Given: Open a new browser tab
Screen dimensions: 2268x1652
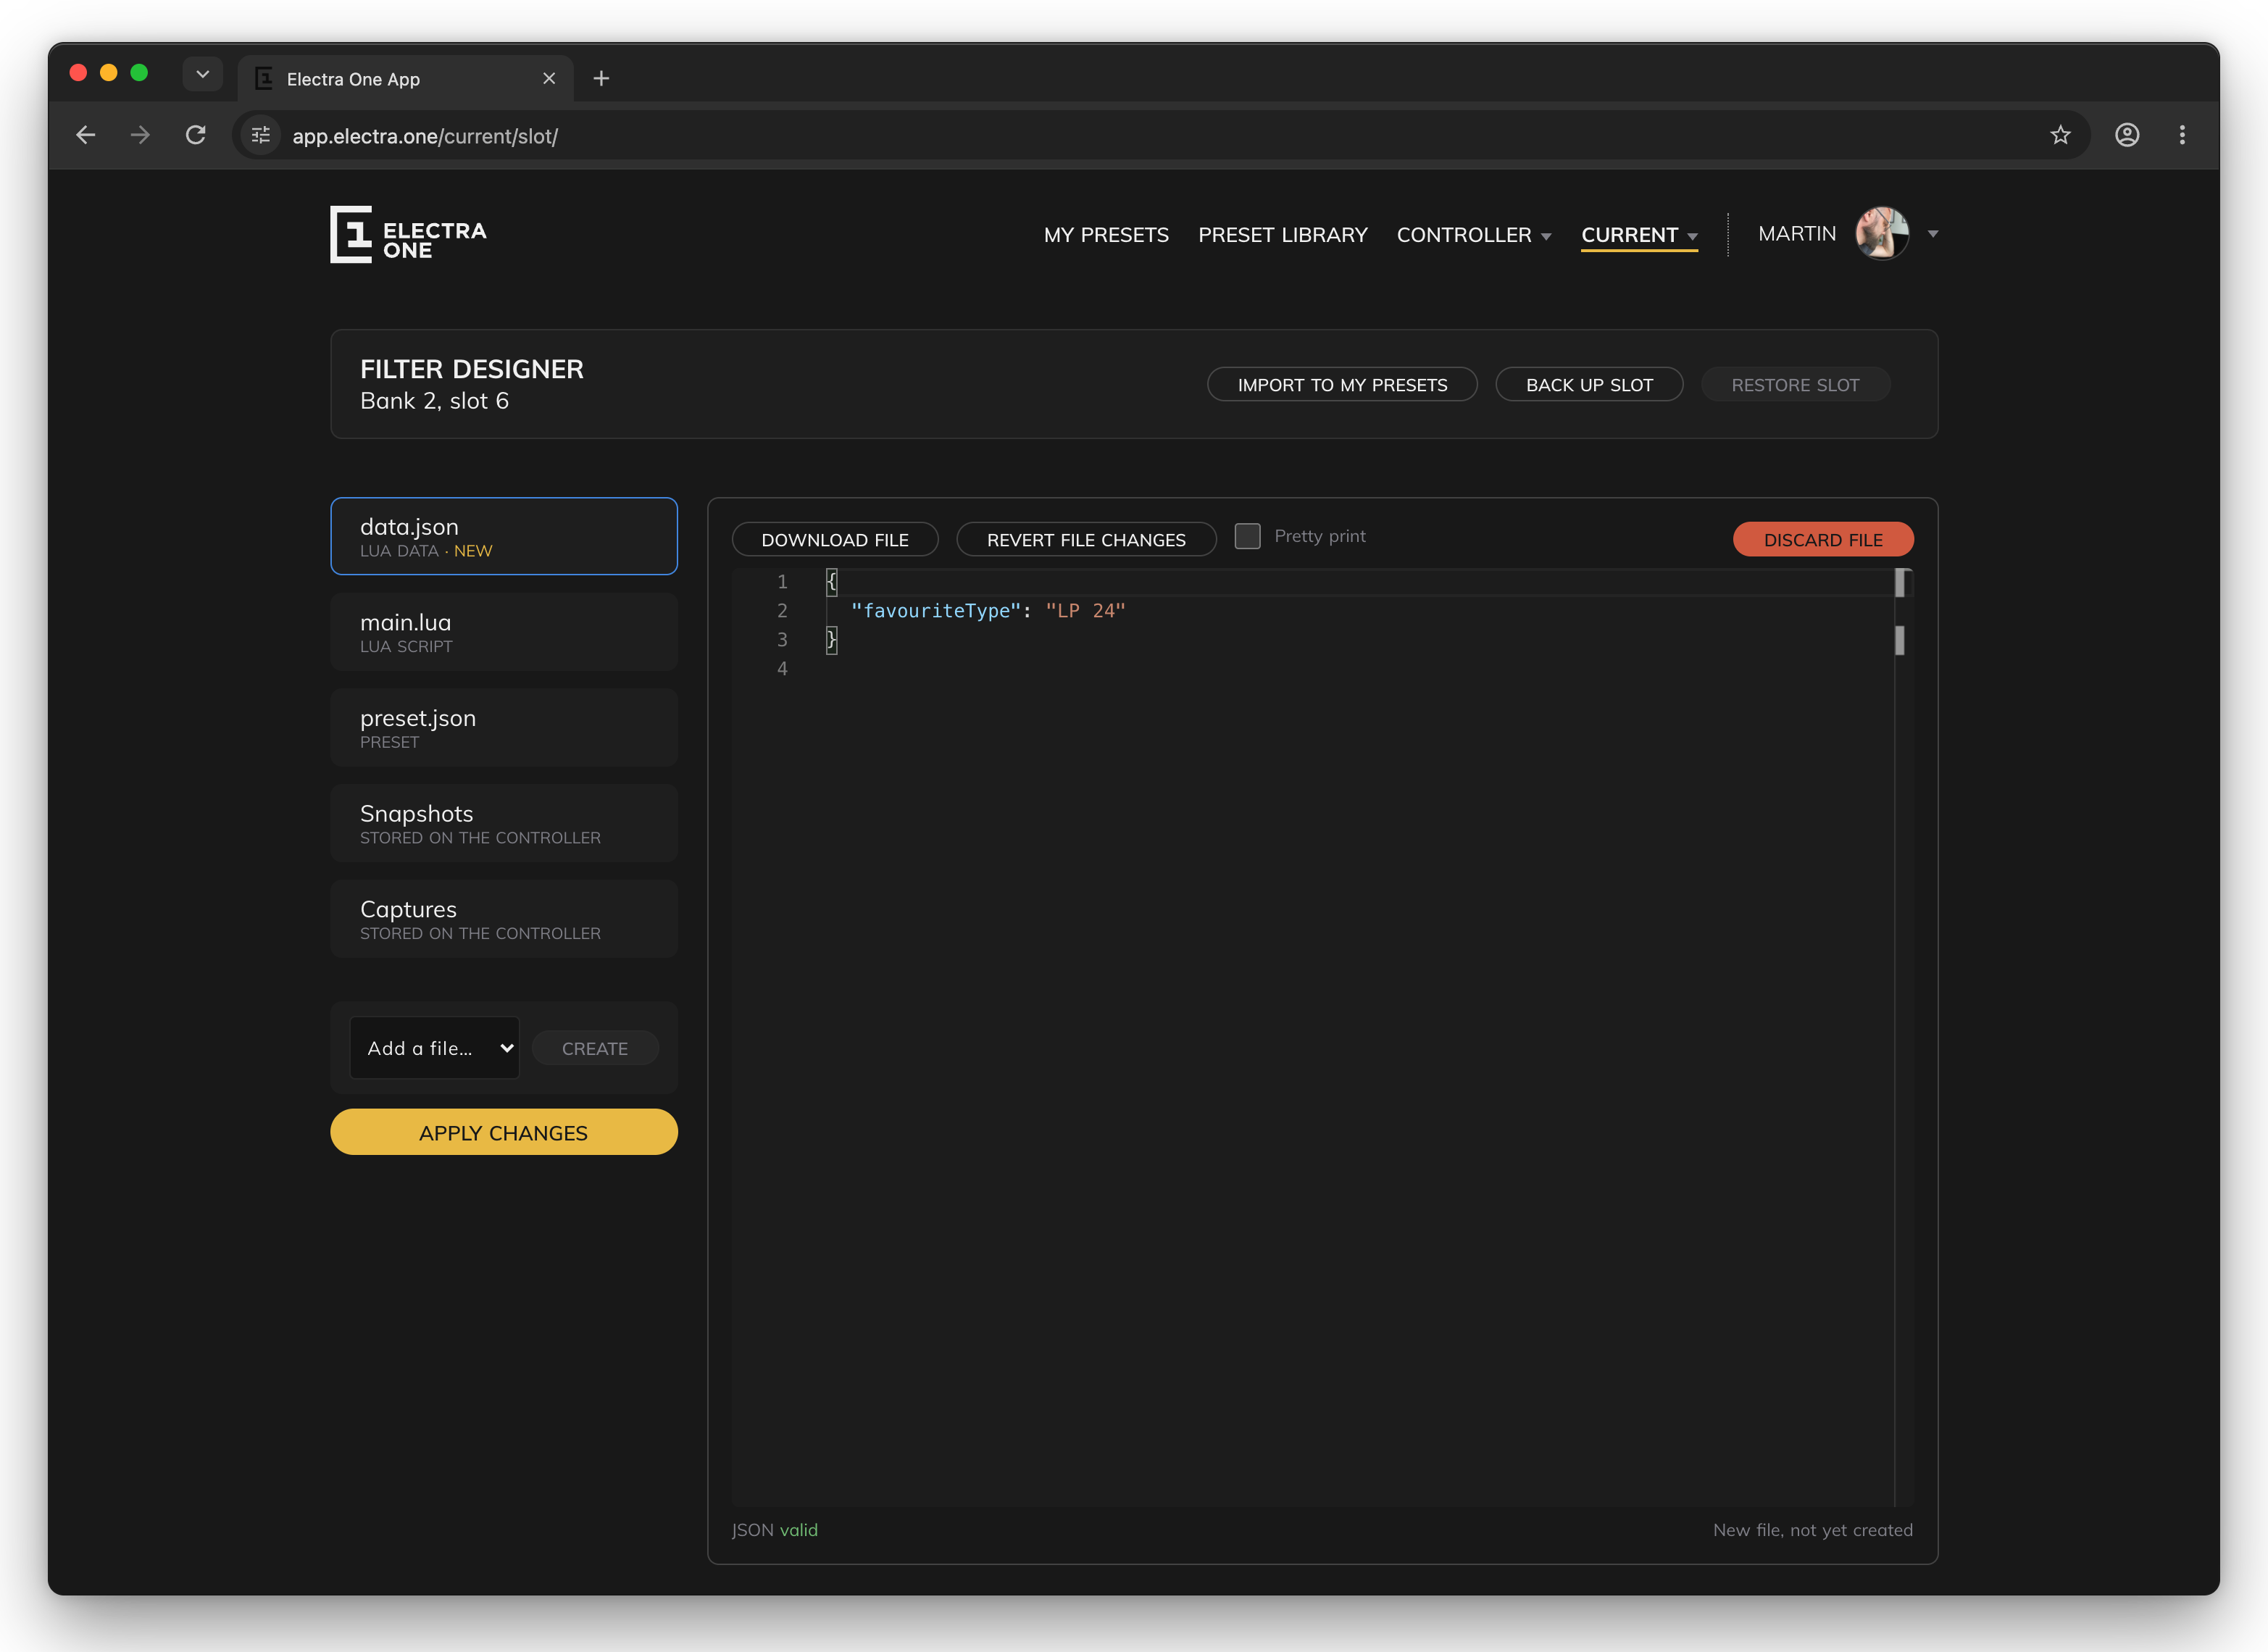Looking at the screenshot, I should [601, 78].
